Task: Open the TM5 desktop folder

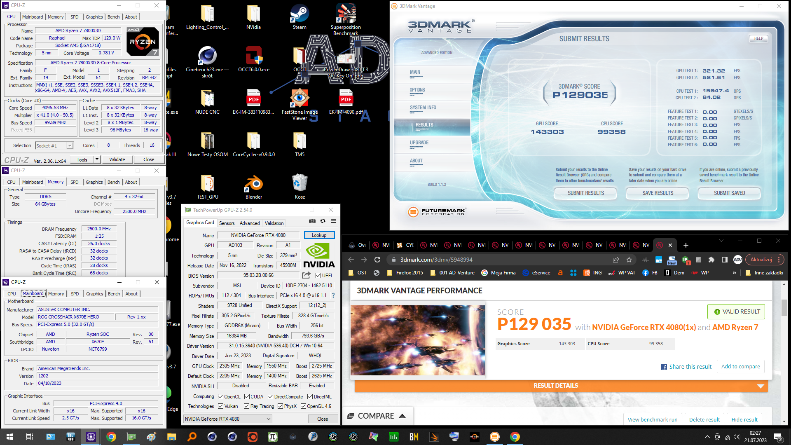Action: (x=300, y=144)
